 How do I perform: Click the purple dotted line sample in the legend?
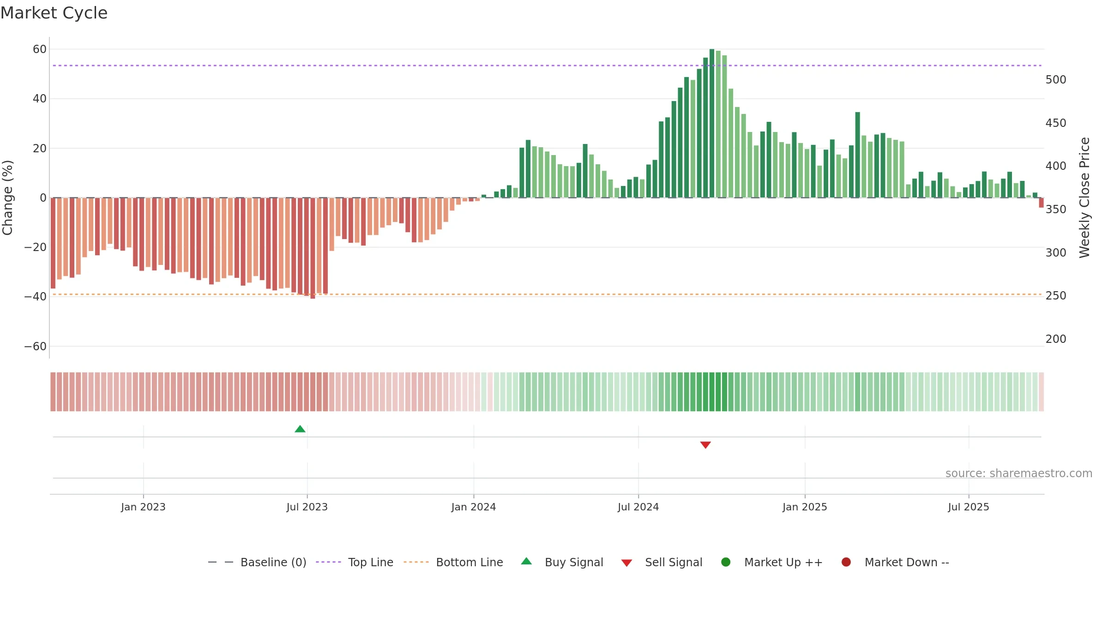point(328,562)
